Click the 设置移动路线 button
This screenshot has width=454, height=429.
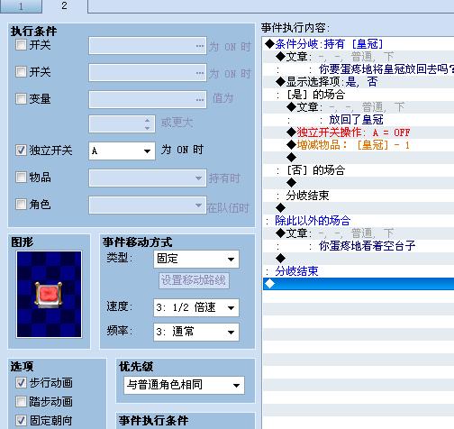[194, 280]
